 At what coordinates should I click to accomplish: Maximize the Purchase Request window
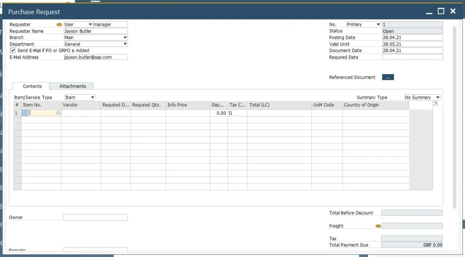click(x=440, y=11)
